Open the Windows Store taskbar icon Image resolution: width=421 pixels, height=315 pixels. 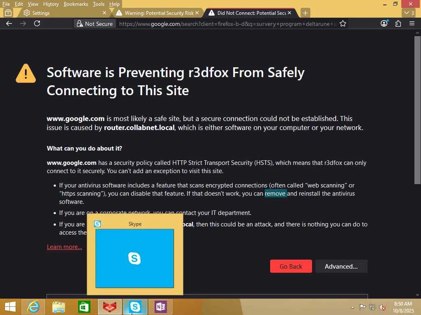[x=84, y=307]
